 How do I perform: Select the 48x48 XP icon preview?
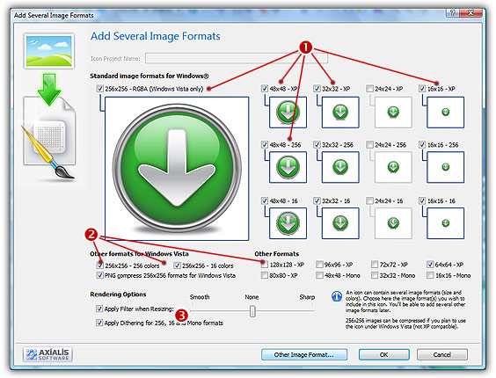(288, 113)
